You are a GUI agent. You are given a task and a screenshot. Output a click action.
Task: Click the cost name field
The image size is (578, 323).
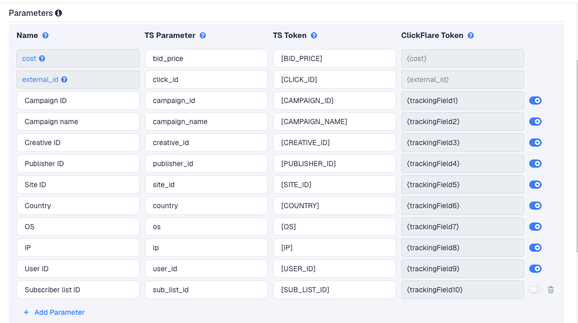click(x=78, y=58)
